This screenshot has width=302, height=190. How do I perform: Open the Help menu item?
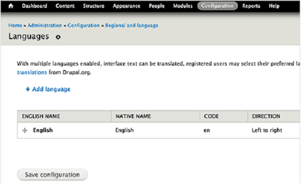[x=274, y=6]
